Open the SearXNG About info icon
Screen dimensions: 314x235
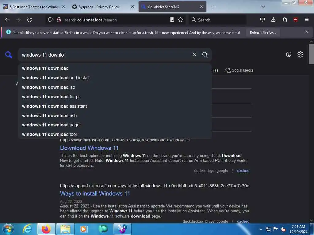click(x=289, y=54)
